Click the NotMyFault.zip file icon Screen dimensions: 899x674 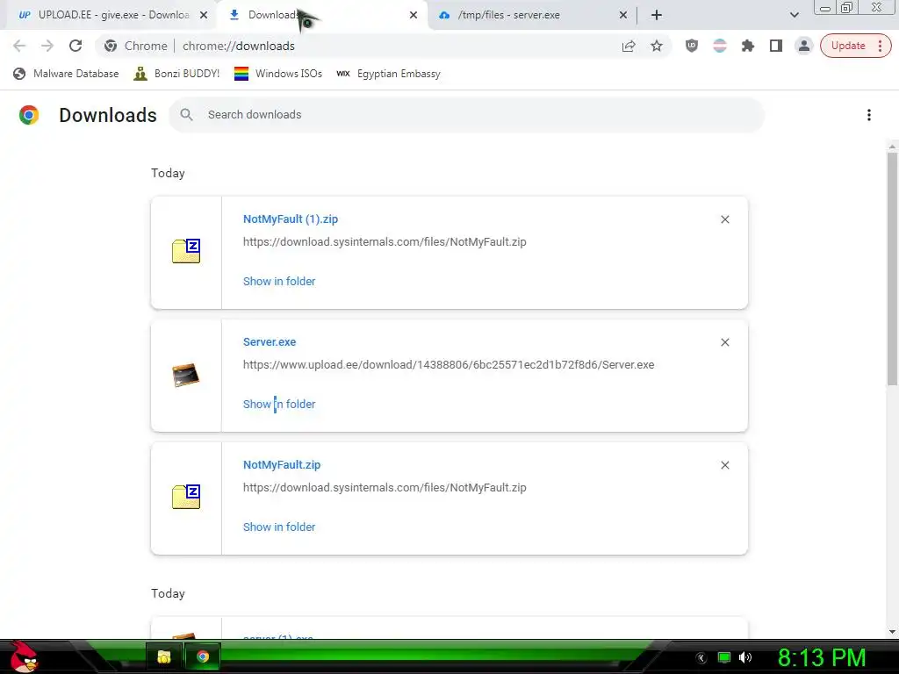pyautogui.click(x=186, y=497)
